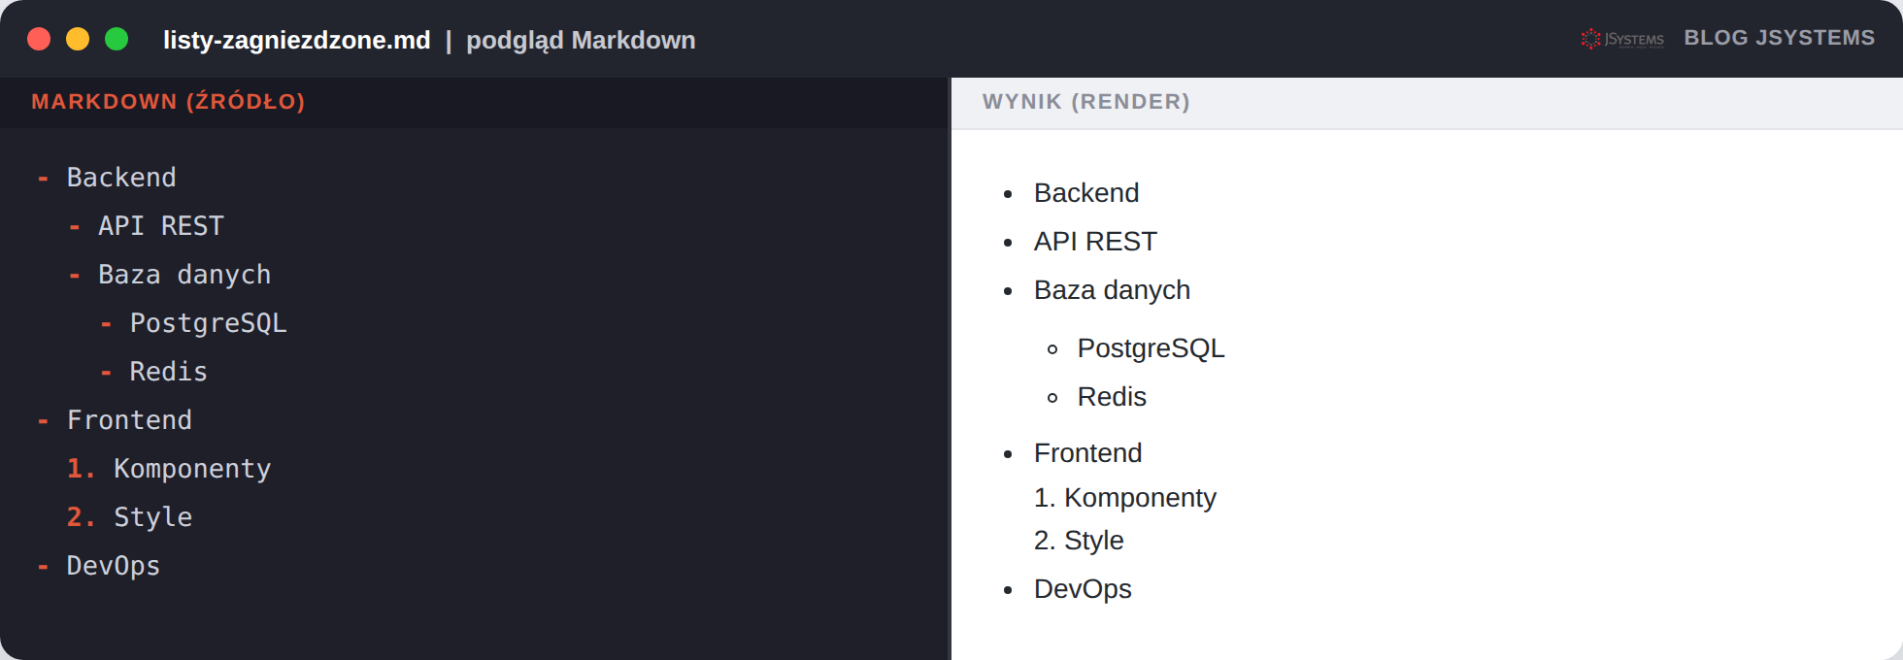The height and width of the screenshot is (660, 1903).
Task: Click source line '2. Style'
Action: click(x=130, y=517)
